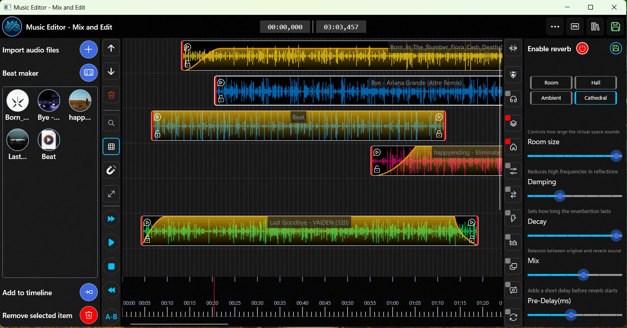Select the Bye - Ariana Grande thumbnail
627x328 pixels.
(x=48, y=101)
